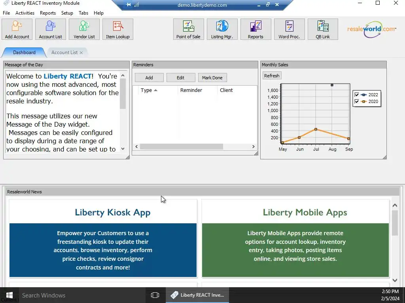Image resolution: width=405 pixels, height=303 pixels.
Task: Launch the Word Proc. tool
Action: (x=289, y=29)
